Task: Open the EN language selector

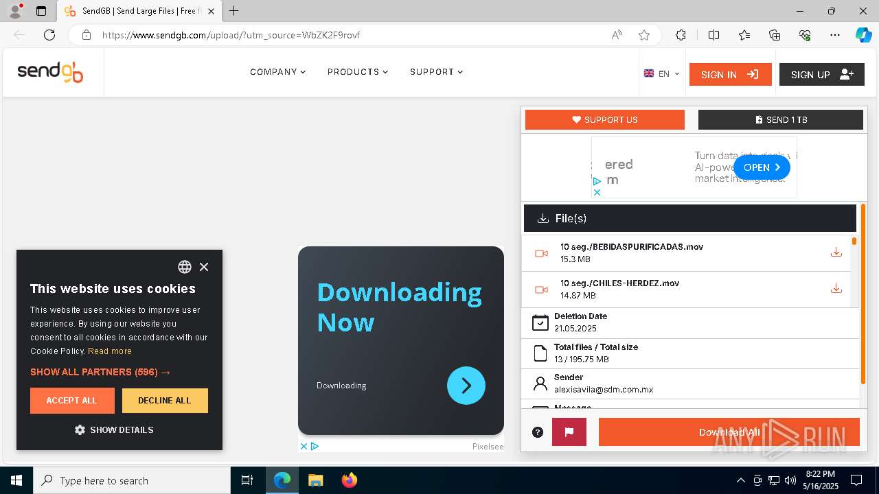Action: pyautogui.click(x=662, y=73)
